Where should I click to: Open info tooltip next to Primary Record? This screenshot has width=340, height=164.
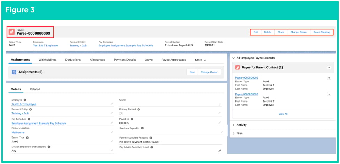138,109
